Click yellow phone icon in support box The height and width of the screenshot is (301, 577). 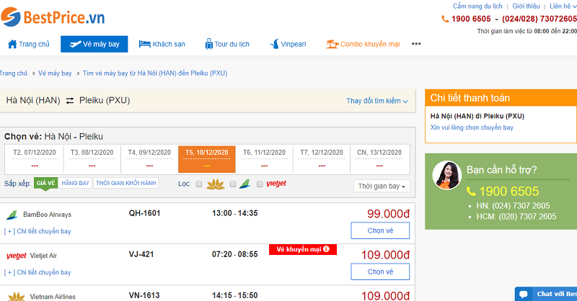click(471, 191)
